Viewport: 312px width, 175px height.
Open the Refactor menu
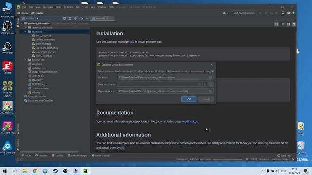68,7
